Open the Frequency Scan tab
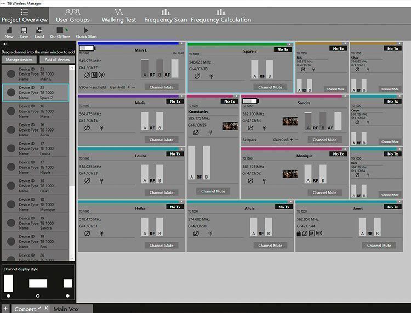 165,16
